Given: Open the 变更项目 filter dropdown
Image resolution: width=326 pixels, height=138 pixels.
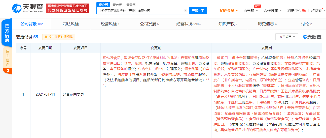Looking at the screenshot, I should [287, 37].
